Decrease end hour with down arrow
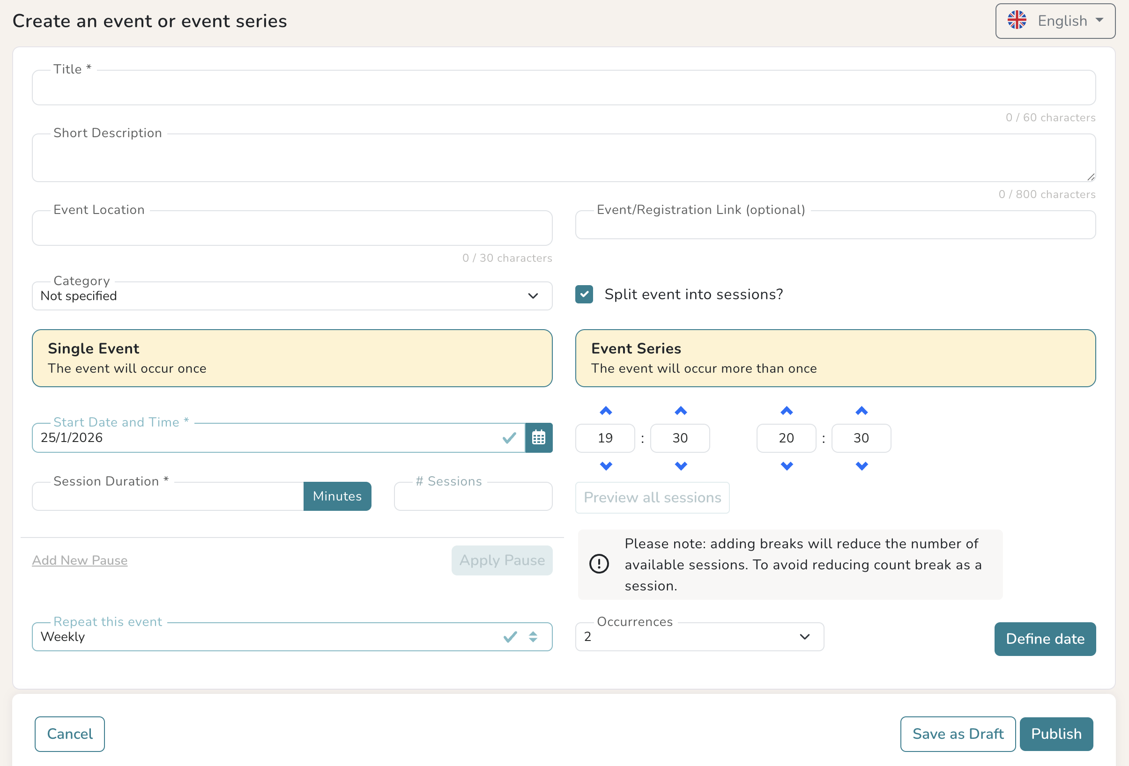The height and width of the screenshot is (766, 1129). point(786,466)
